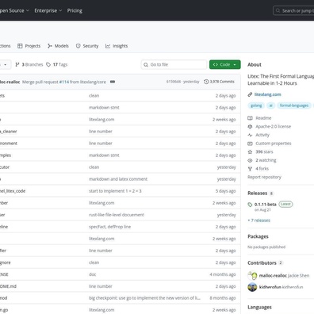This screenshot has height=314, width=314.
Task: Click the tag icon beside 17 Tags
Action: click(x=48, y=64)
